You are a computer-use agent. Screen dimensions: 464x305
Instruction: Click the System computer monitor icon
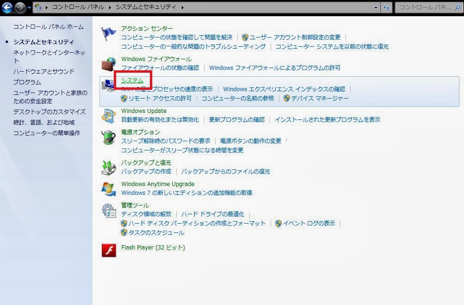(x=109, y=86)
